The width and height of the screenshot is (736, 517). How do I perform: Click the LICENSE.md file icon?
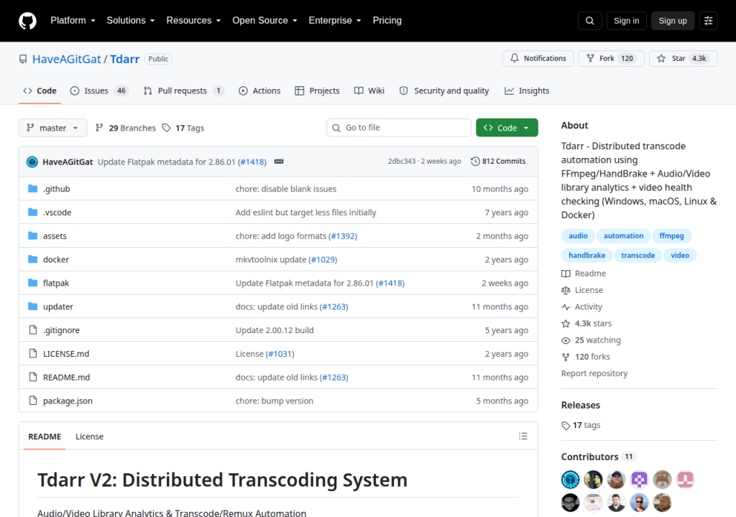pos(33,353)
